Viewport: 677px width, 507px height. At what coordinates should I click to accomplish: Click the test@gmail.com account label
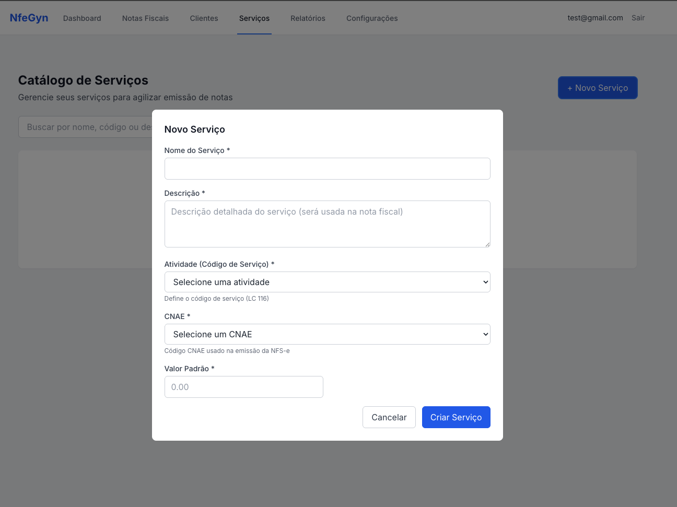[x=595, y=18]
